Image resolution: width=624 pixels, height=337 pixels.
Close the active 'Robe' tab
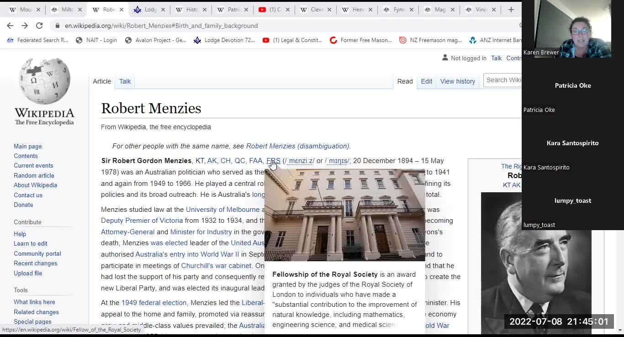click(121, 10)
